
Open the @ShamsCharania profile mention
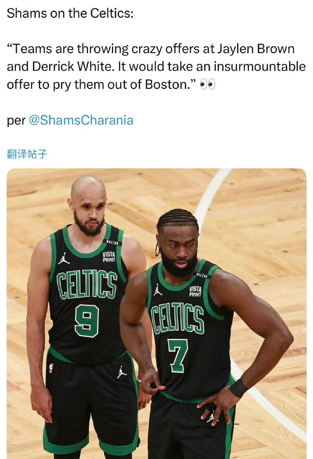coord(81,120)
